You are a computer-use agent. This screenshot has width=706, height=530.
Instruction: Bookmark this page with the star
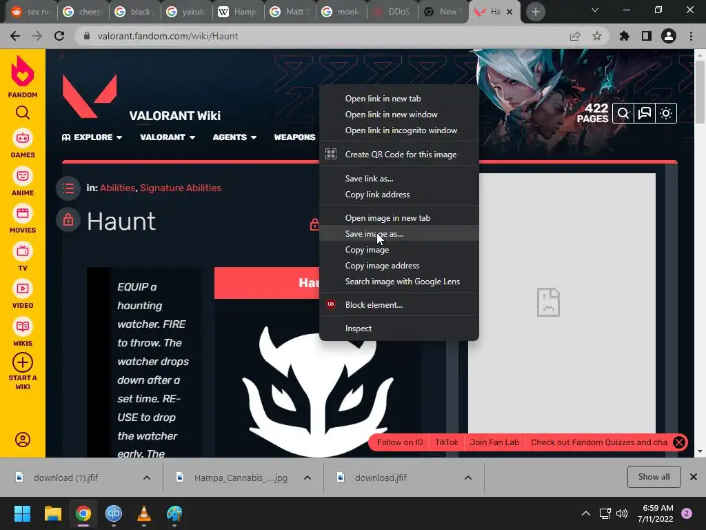597,36
